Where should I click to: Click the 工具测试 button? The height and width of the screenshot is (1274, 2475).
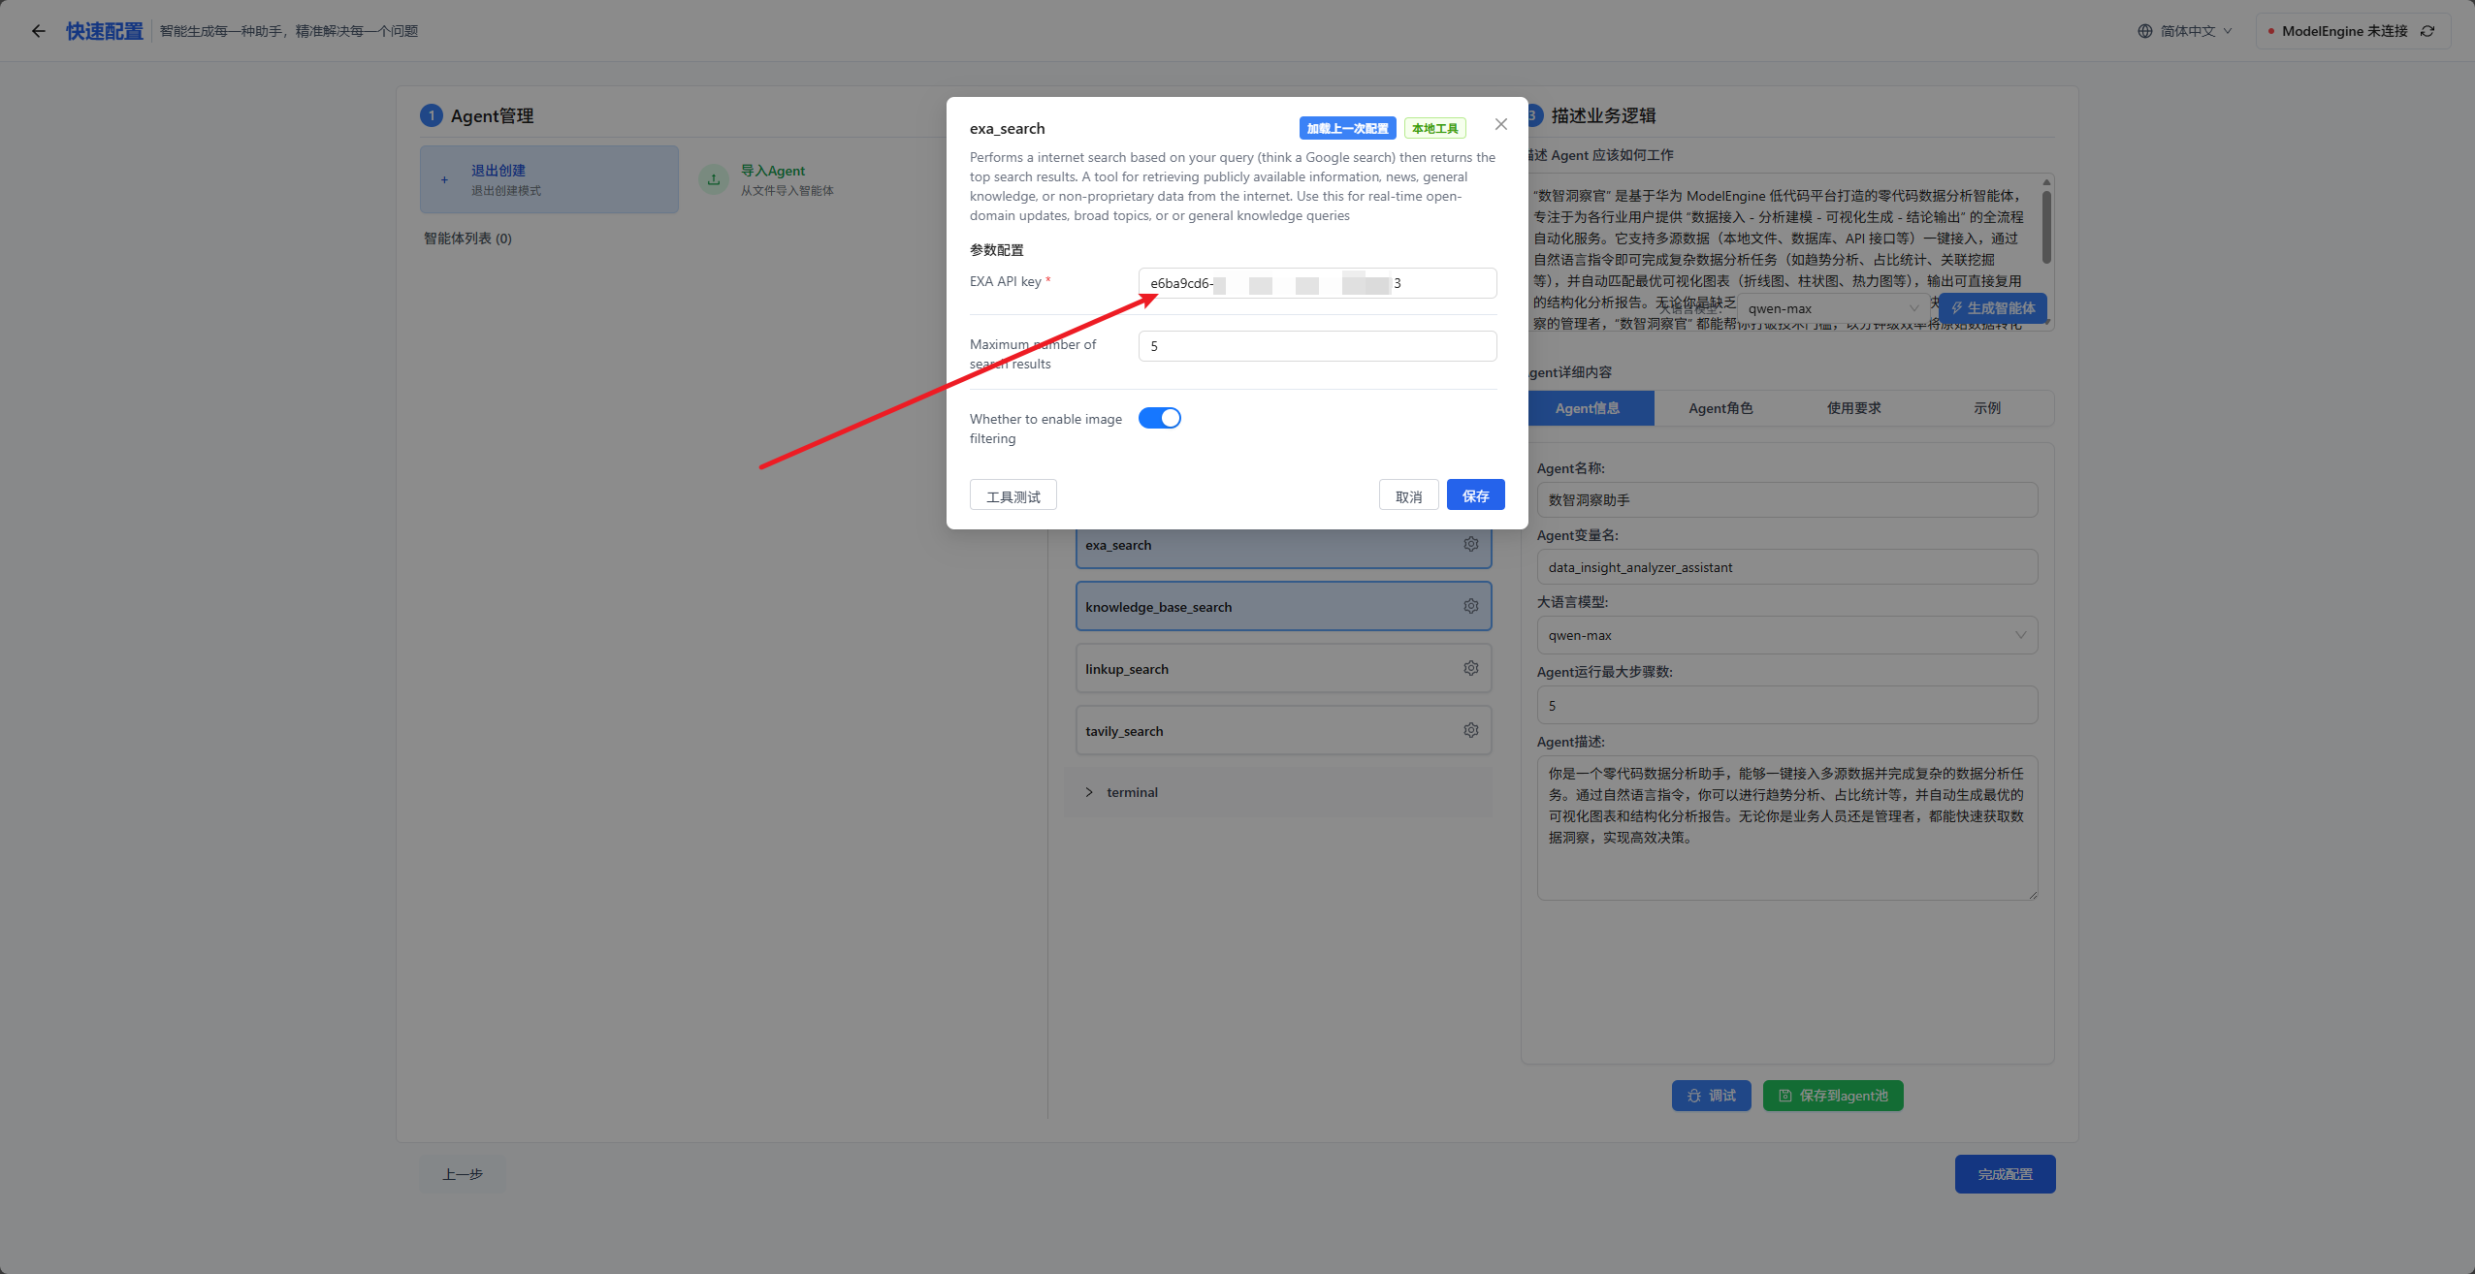pyautogui.click(x=1012, y=495)
